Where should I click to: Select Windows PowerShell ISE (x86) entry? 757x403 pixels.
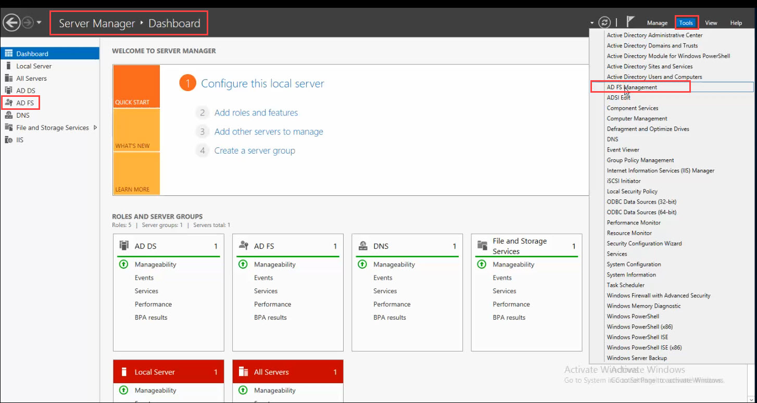645,348
